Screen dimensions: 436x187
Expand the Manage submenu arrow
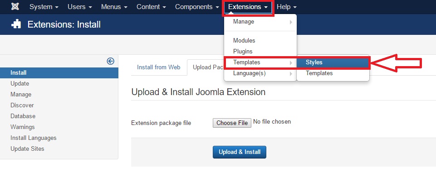click(x=291, y=22)
